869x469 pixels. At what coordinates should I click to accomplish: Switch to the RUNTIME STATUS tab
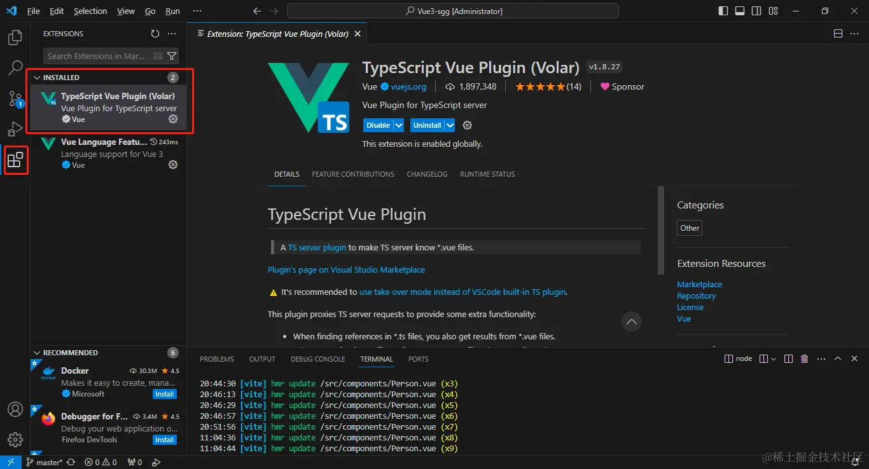click(487, 174)
